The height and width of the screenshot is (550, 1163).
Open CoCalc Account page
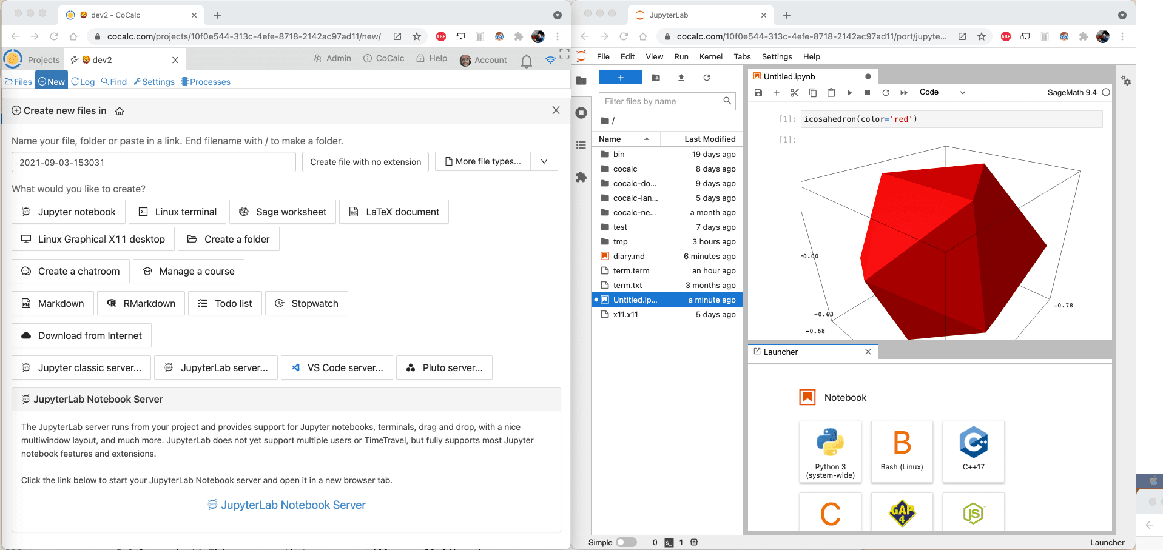484,60
